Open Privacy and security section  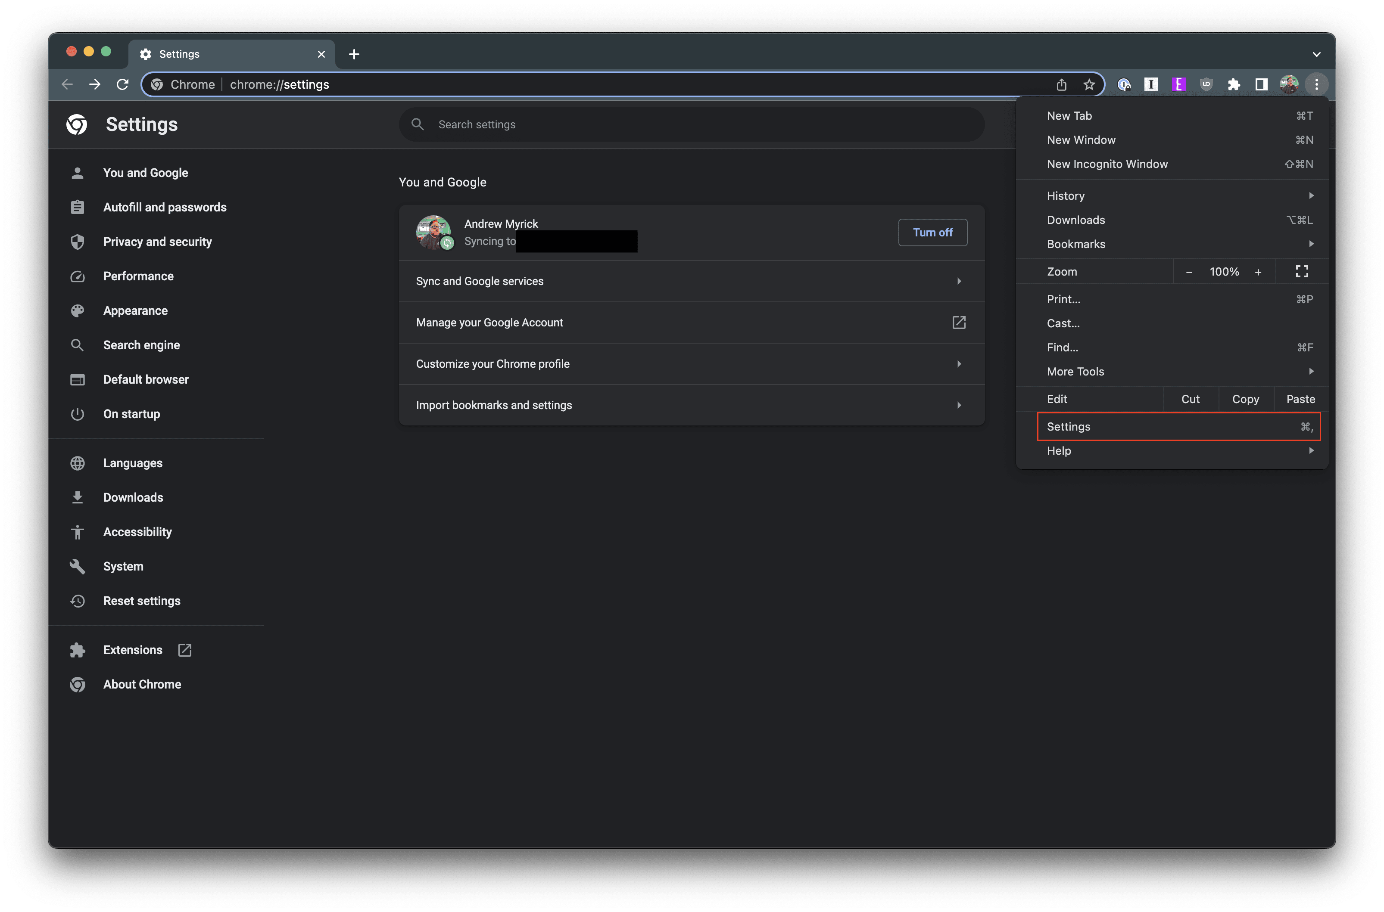pos(157,242)
